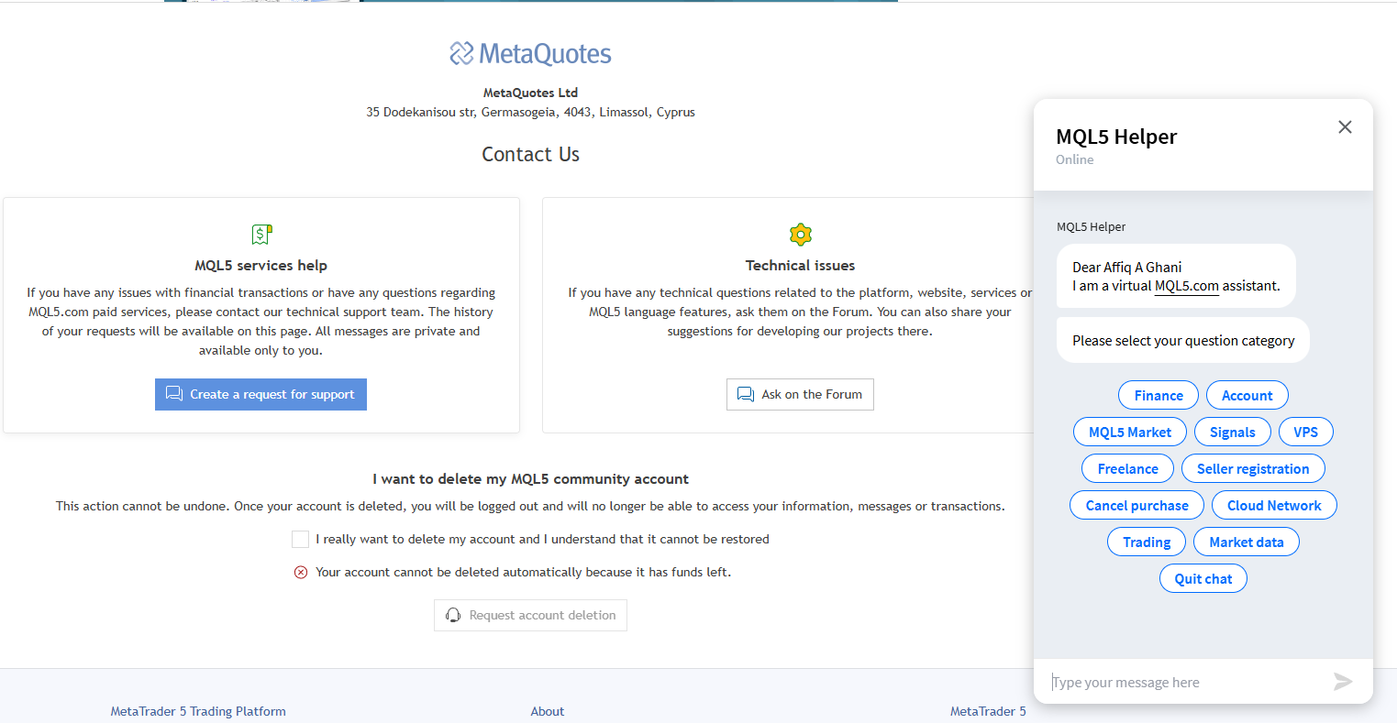The width and height of the screenshot is (1397, 723).
Task: Pick the Freelance category option
Action: [x=1128, y=468]
